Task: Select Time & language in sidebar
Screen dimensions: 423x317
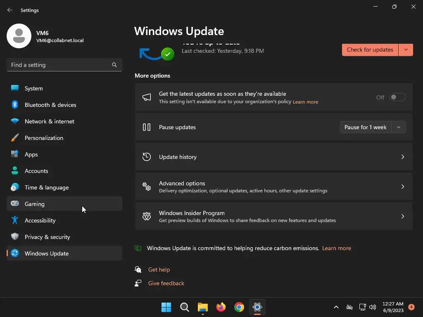Action: coord(64,187)
